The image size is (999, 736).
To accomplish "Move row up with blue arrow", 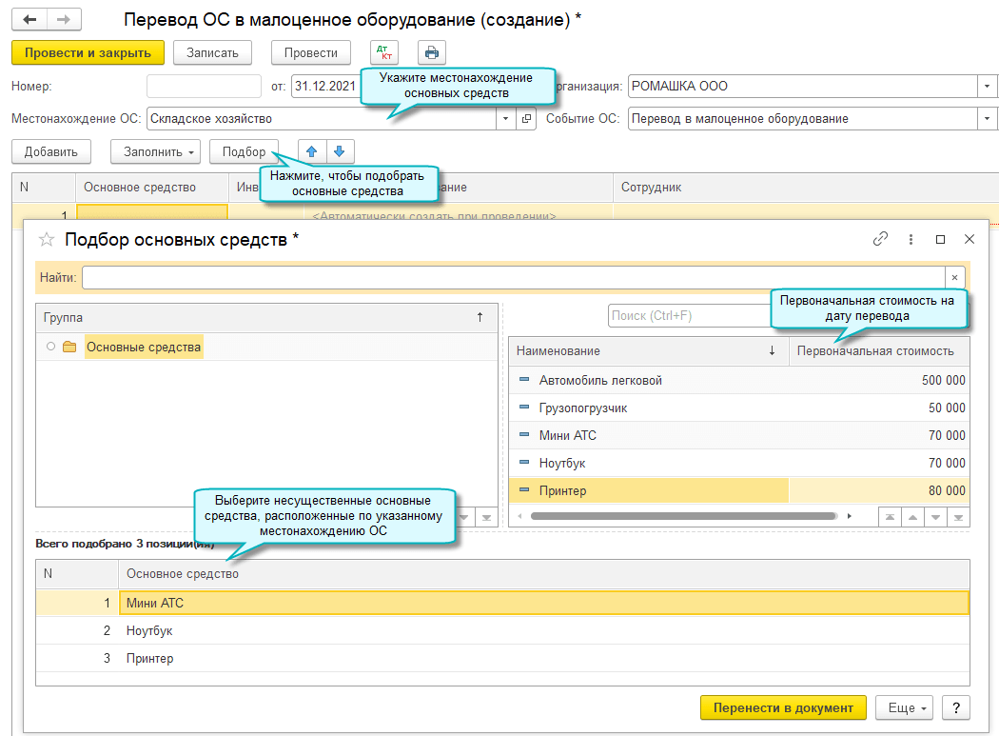I will (x=312, y=151).
